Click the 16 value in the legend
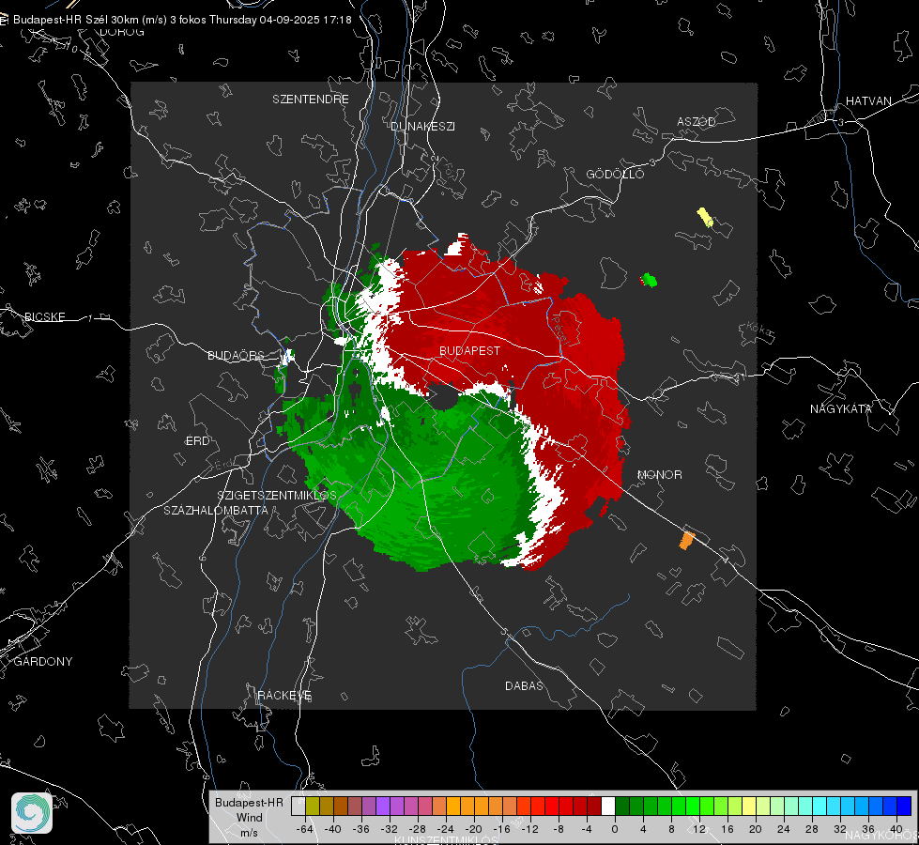The height and width of the screenshot is (845, 919). pos(728,829)
